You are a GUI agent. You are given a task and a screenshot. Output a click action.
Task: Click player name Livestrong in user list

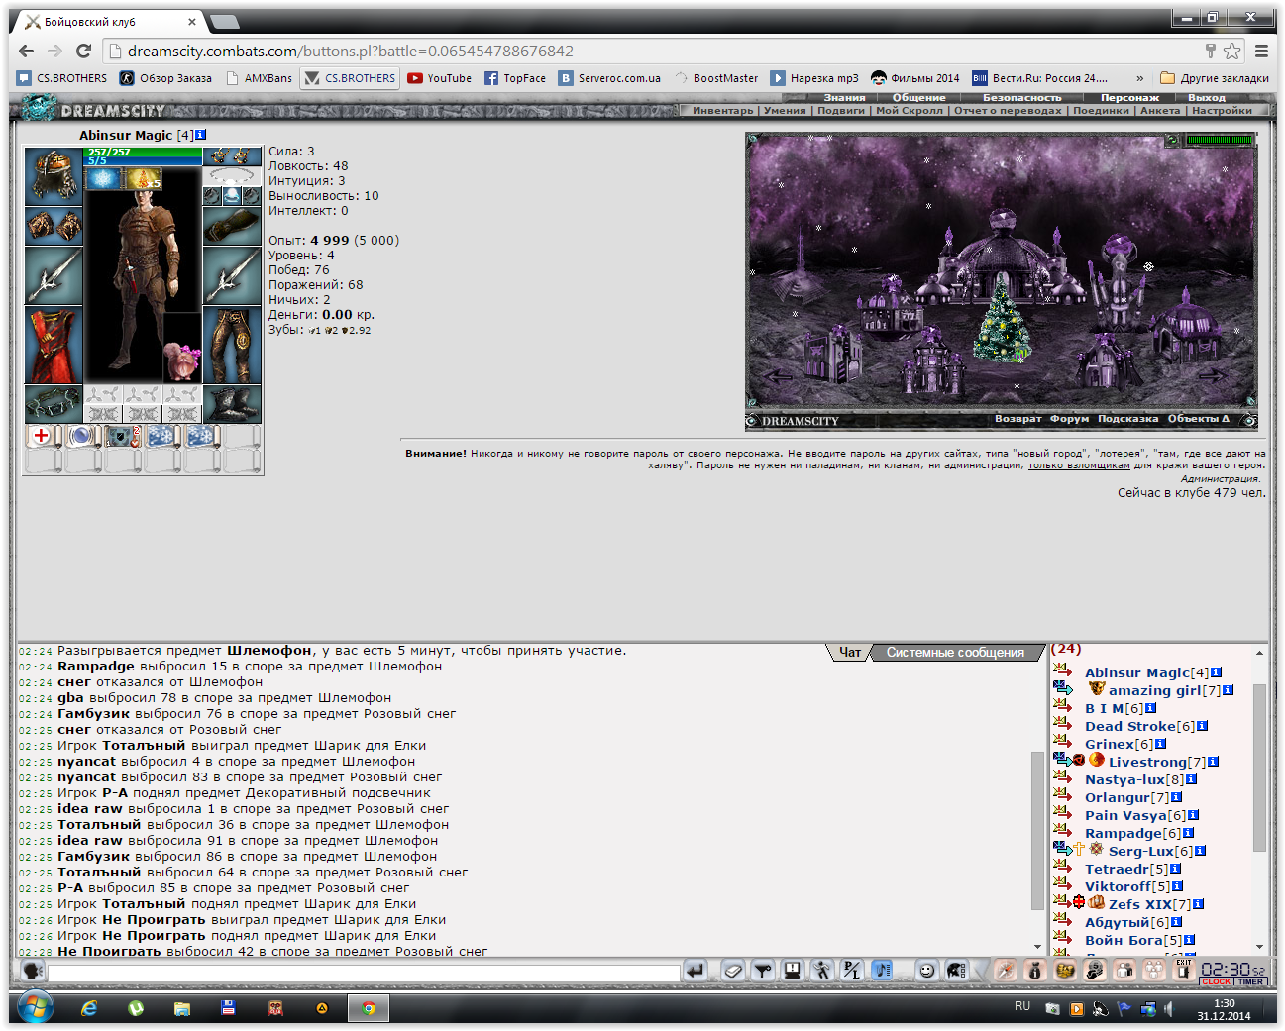pyautogui.click(x=1147, y=762)
